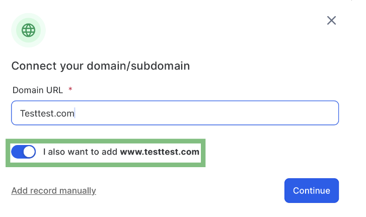Viewport: 366px width, 217px height.
Task: Click the Continue button
Action: pyautogui.click(x=312, y=191)
